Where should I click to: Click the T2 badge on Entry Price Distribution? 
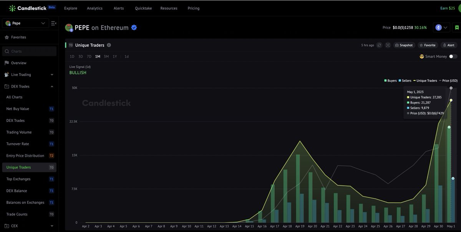[51, 156]
